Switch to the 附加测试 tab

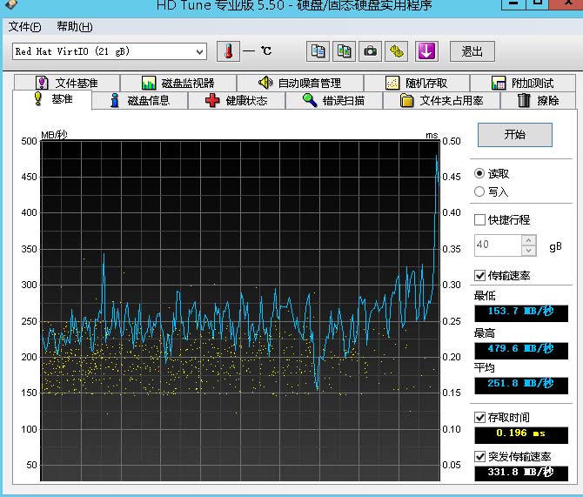click(x=523, y=83)
